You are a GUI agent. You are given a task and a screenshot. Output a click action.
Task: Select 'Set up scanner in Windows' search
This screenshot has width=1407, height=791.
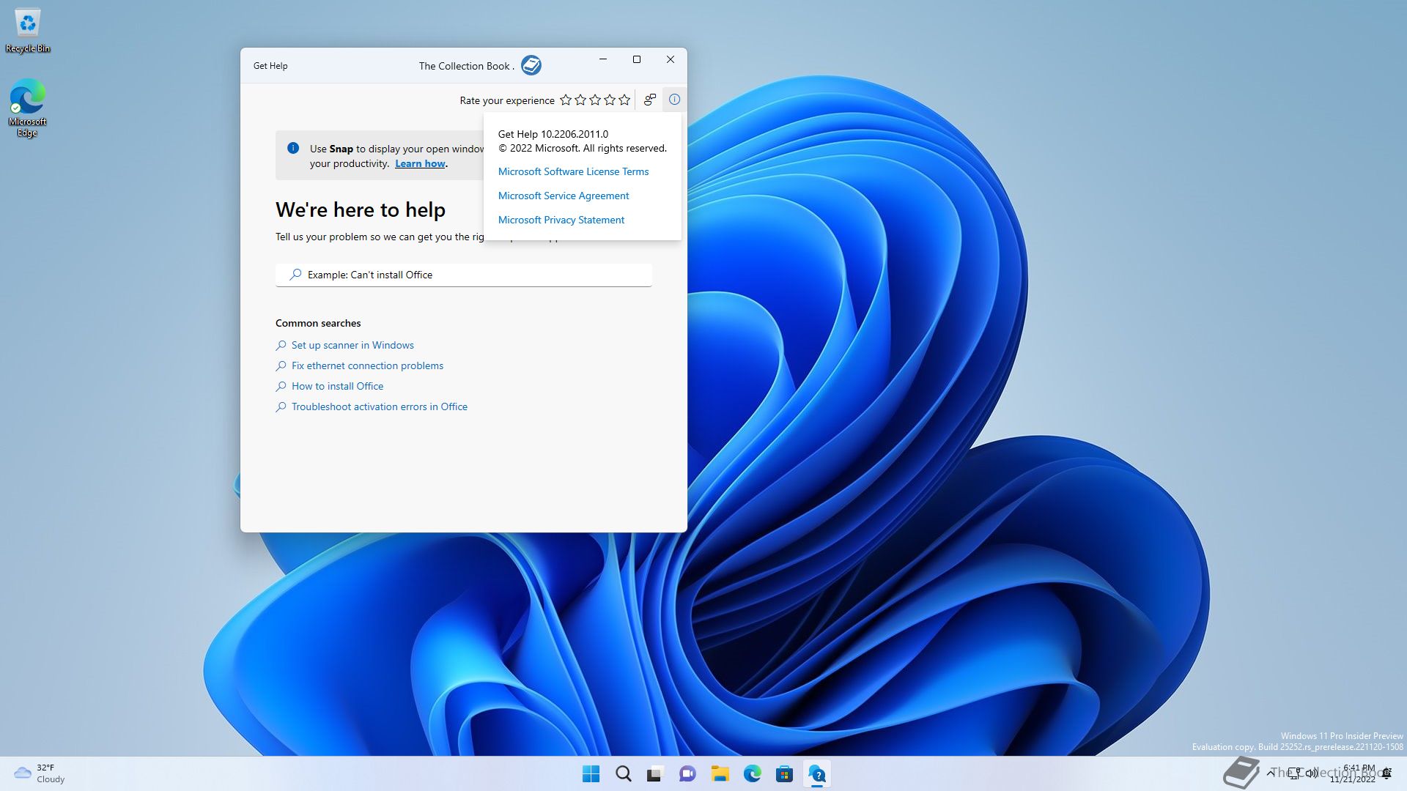click(x=352, y=345)
